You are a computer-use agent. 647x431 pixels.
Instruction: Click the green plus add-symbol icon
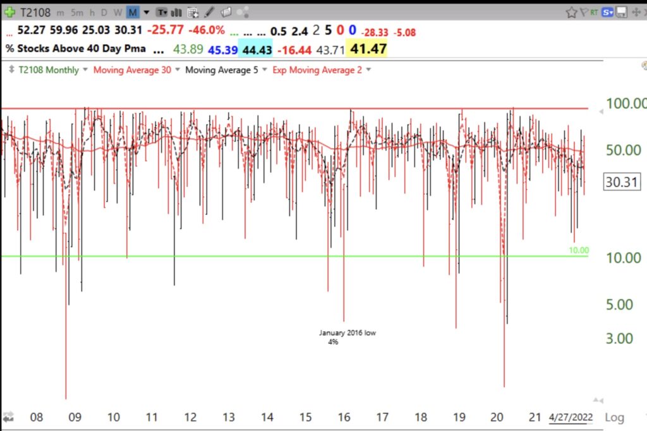pyautogui.click(x=9, y=13)
